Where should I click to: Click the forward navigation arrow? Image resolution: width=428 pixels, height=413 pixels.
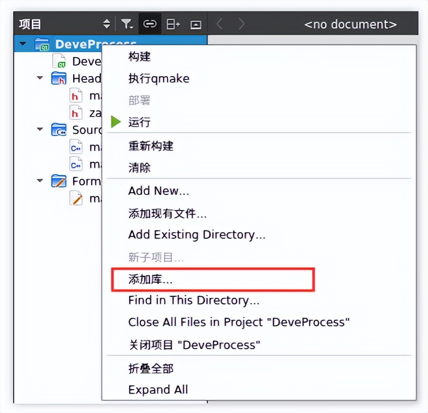(242, 24)
